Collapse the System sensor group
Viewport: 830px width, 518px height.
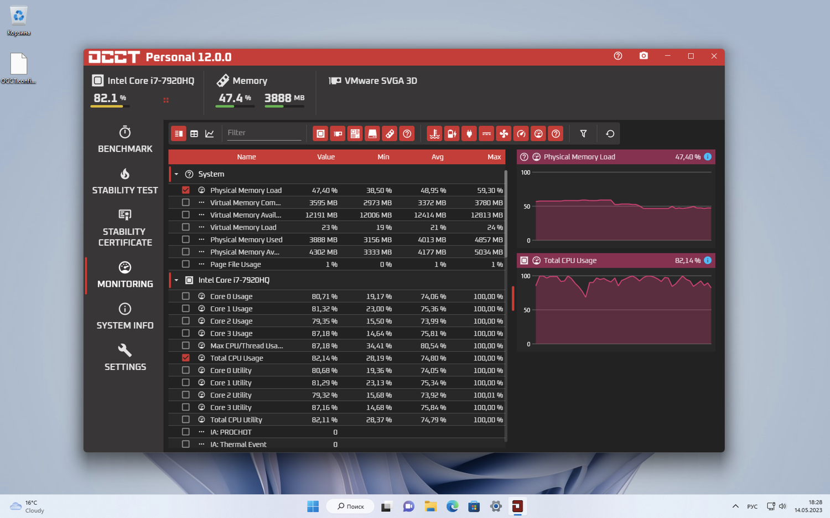point(177,174)
